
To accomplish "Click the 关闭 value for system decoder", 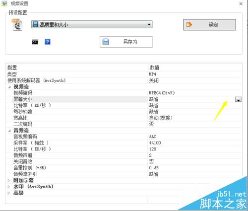I will pos(154,80).
